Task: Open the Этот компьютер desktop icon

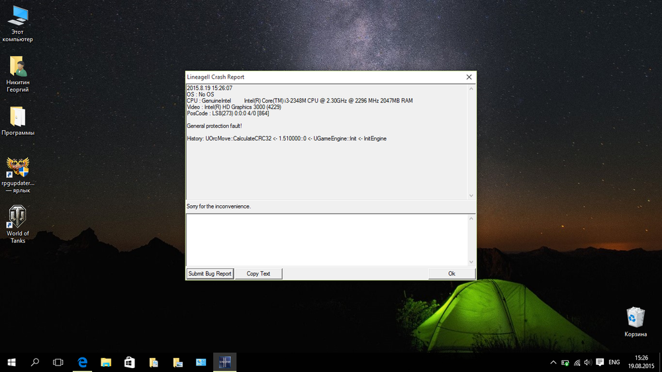Action: pyautogui.click(x=18, y=24)
